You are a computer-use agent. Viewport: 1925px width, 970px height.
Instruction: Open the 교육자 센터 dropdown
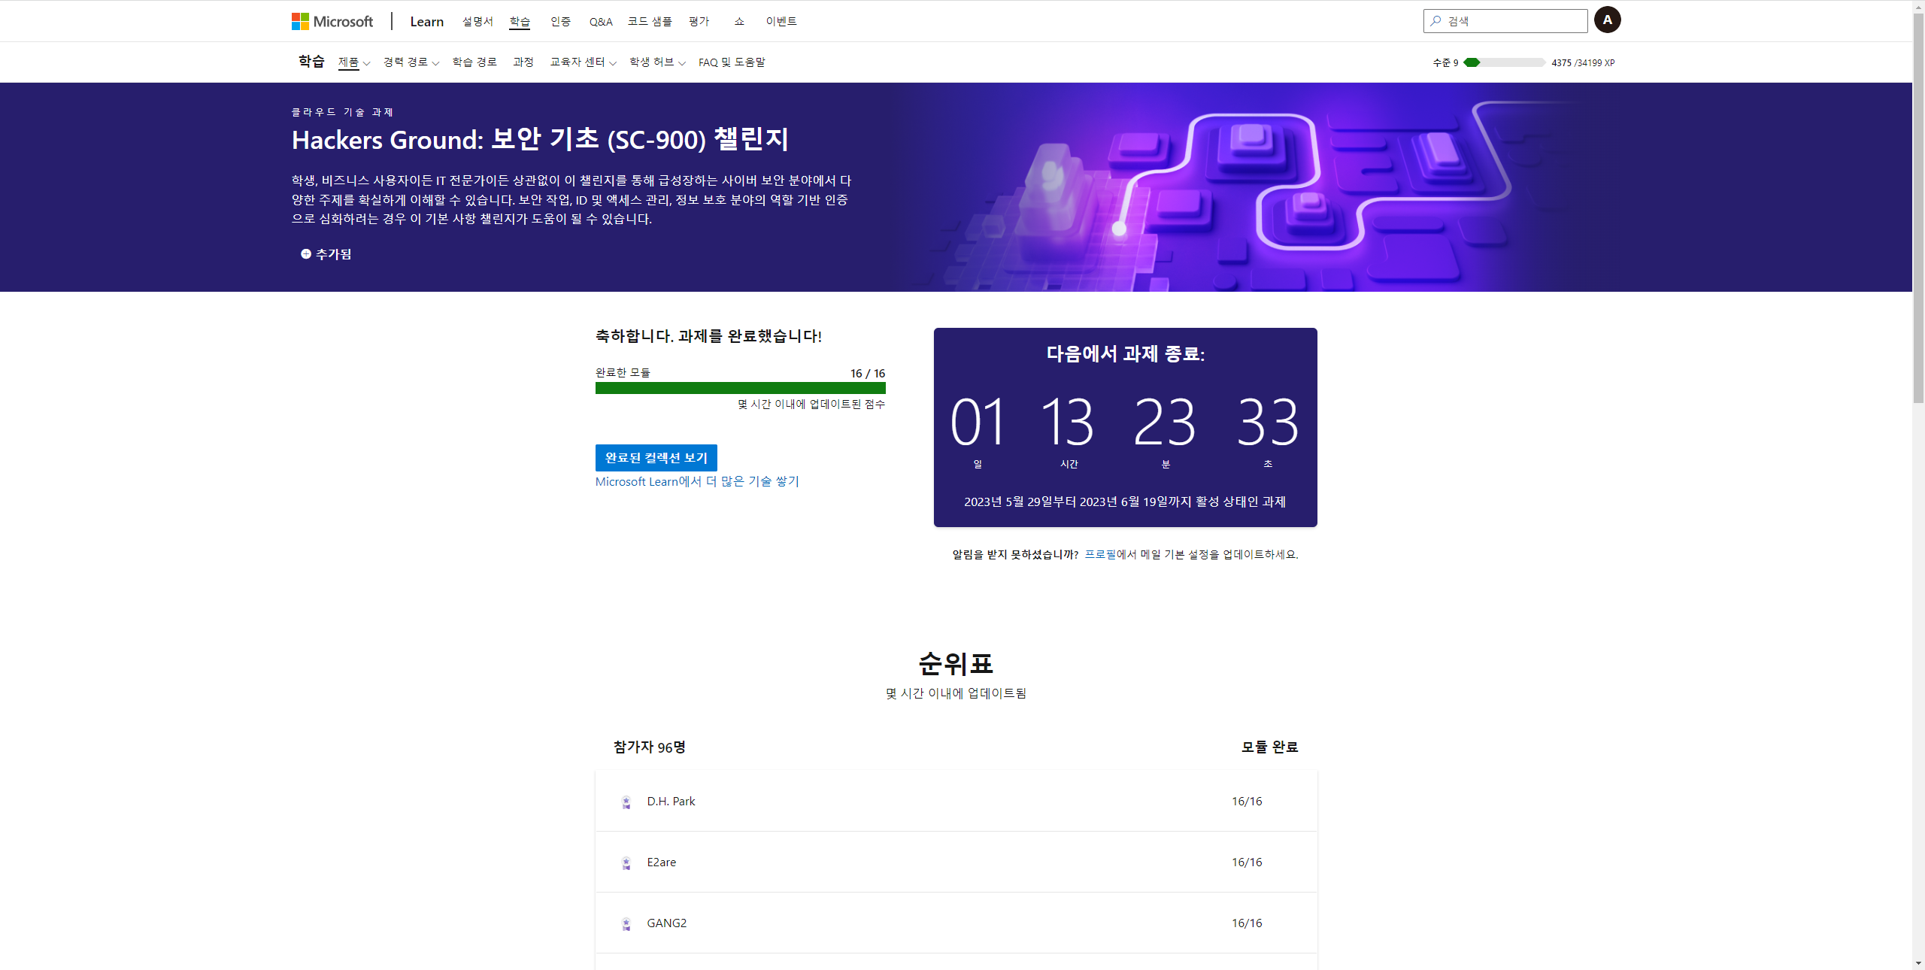[x=581, y=62]
